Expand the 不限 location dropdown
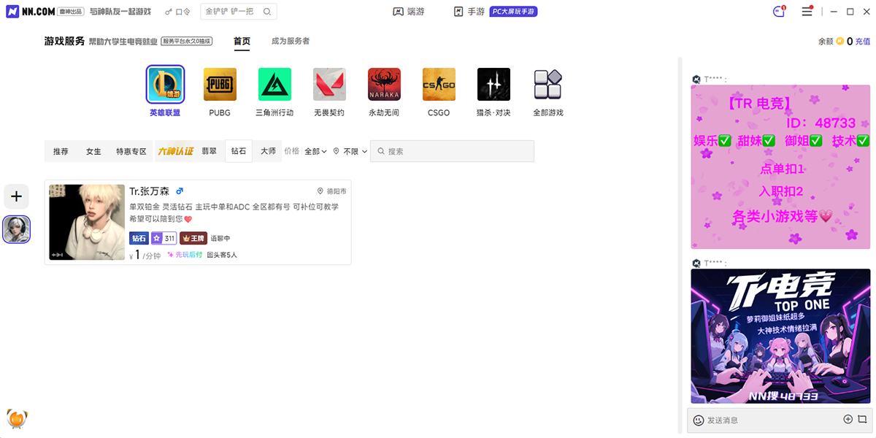The height and width of the screenshot is (438, 876). pos(349,151)
